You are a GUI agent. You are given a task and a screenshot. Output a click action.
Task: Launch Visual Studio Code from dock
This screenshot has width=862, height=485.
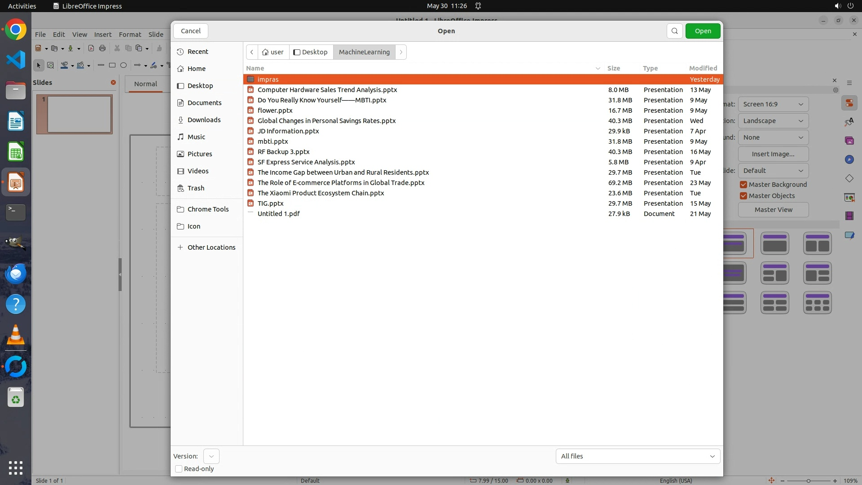16,60
